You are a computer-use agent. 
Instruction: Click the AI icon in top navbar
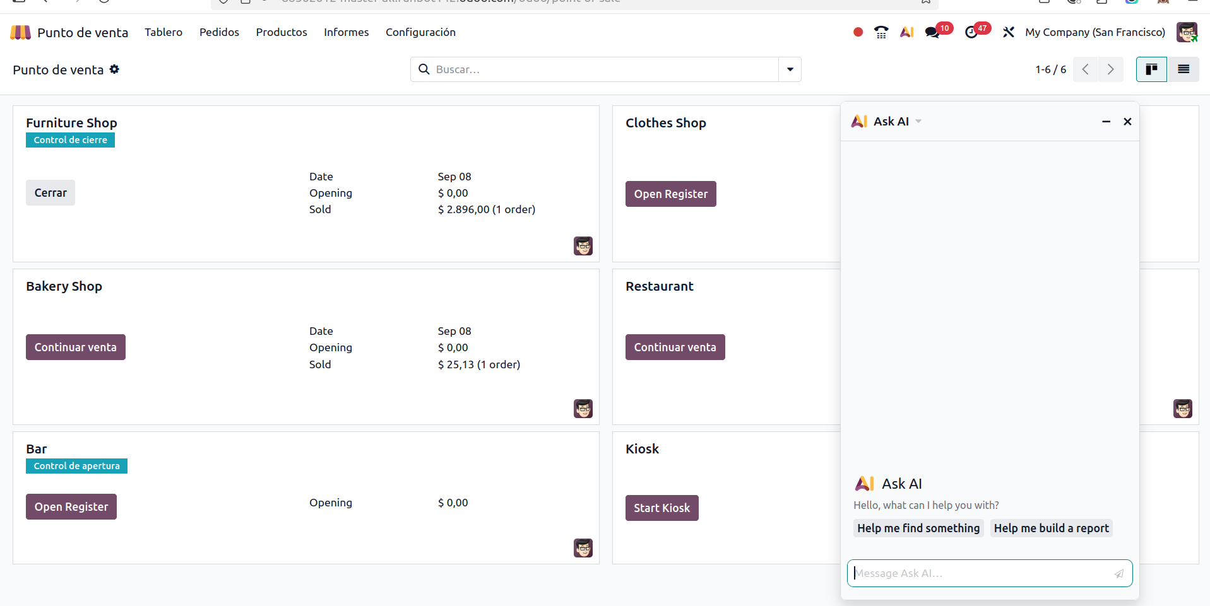(x=907, y=32)
